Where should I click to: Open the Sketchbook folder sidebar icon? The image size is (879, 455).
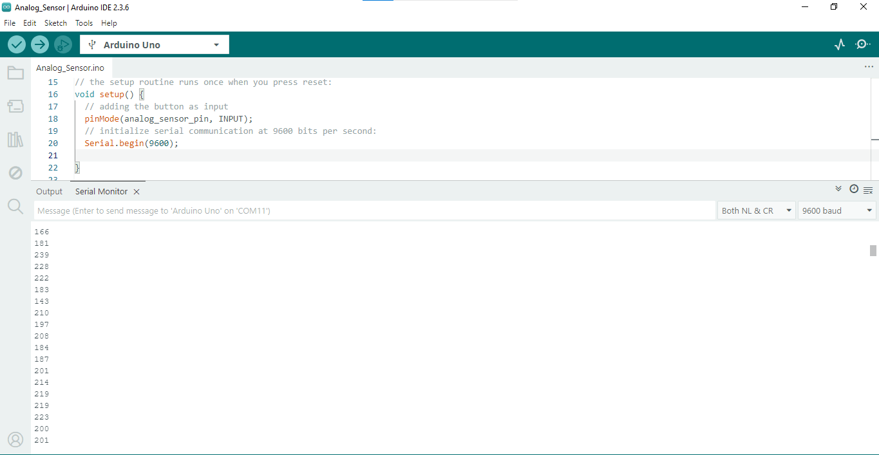15,73
